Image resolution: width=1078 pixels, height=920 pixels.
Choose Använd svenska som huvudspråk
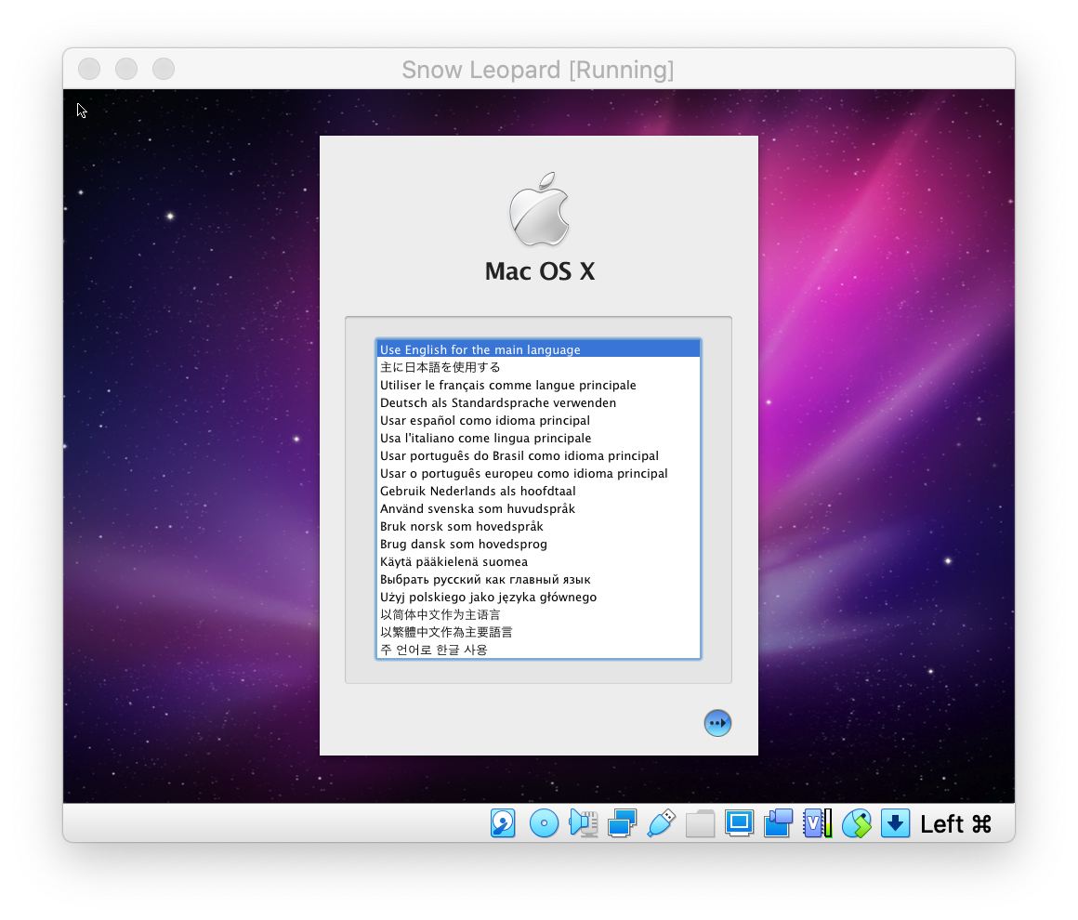[x=538, y=508]
